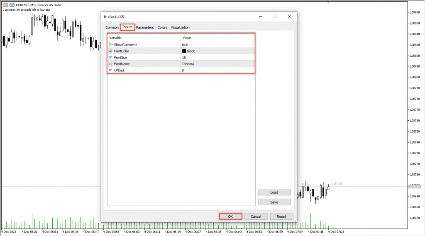Click the black FontColor swatch

(184, 51)
